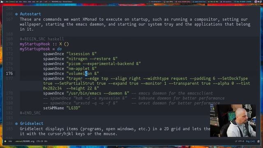Click the icon at the modeline's right end
263x148 pixels.
[x=258, y=141]
